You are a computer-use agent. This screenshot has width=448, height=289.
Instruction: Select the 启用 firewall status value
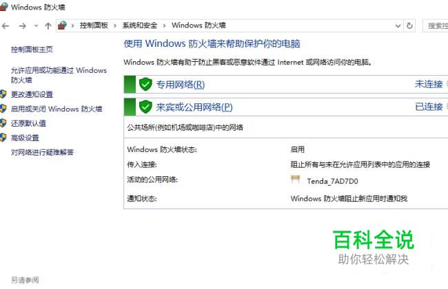tap(298, 149)
